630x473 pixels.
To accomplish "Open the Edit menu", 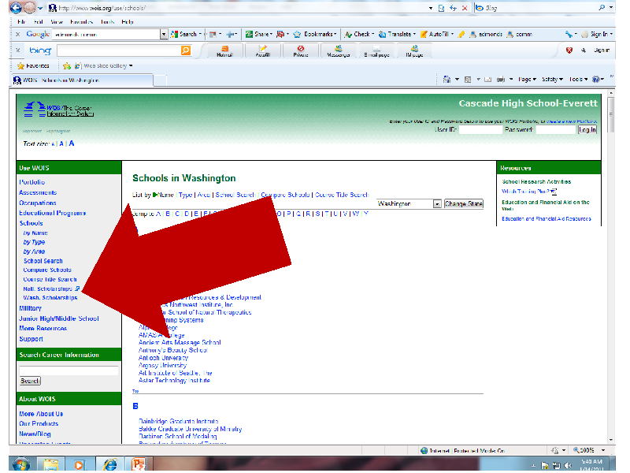I will click(39, 22).
